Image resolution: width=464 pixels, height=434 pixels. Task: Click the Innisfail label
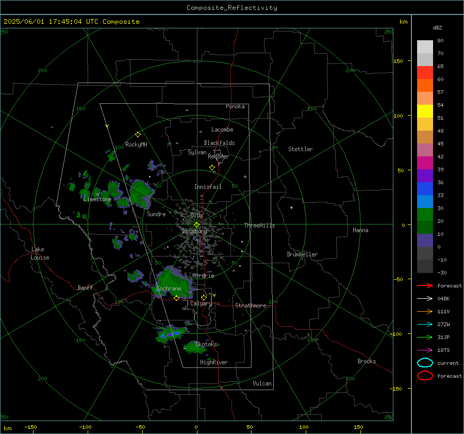(208, 187)
